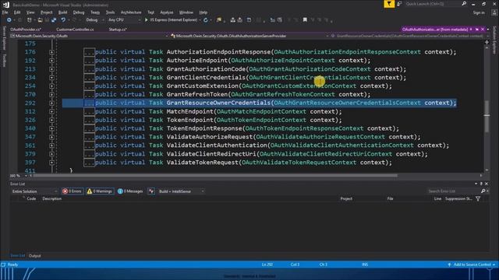Switch to the Output panel tab
The width and height of the screenshot is (499, 280).
(34, 256)
